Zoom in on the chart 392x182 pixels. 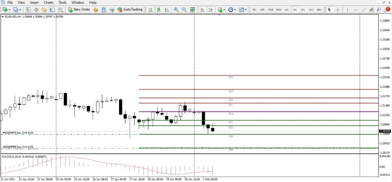pos(176,10)
